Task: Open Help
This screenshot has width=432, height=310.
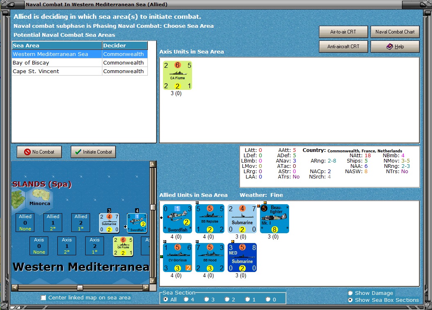Action: (x=395, y=47)
